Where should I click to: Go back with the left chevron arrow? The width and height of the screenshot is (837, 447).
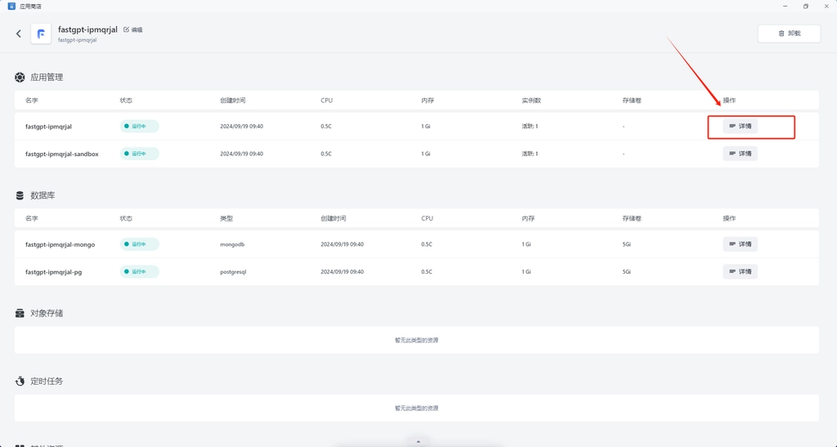pos(19,34)
